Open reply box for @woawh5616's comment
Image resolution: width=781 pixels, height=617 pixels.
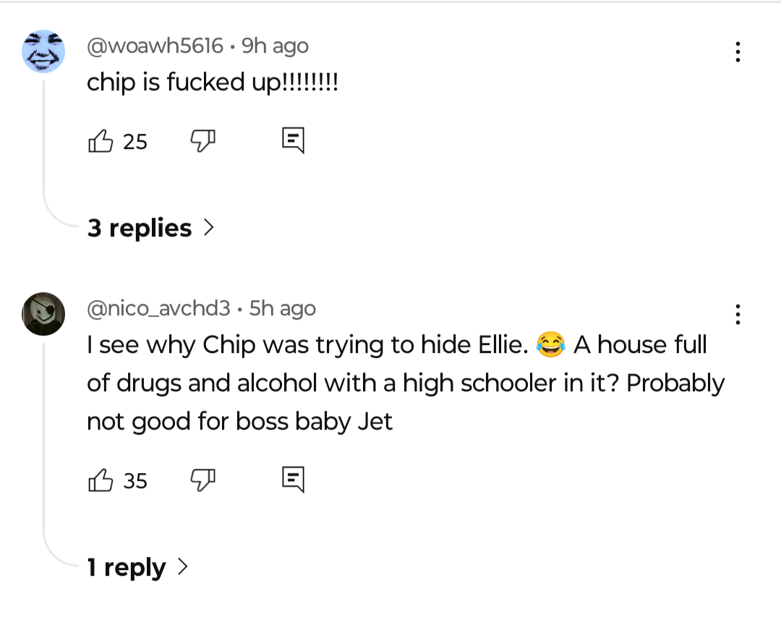point(293,140)
